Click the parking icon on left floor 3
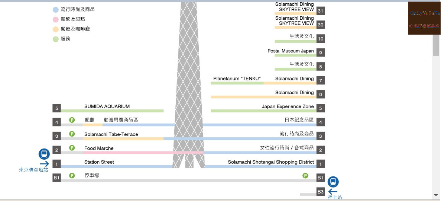The image size is (441, 201). point(72,134)
